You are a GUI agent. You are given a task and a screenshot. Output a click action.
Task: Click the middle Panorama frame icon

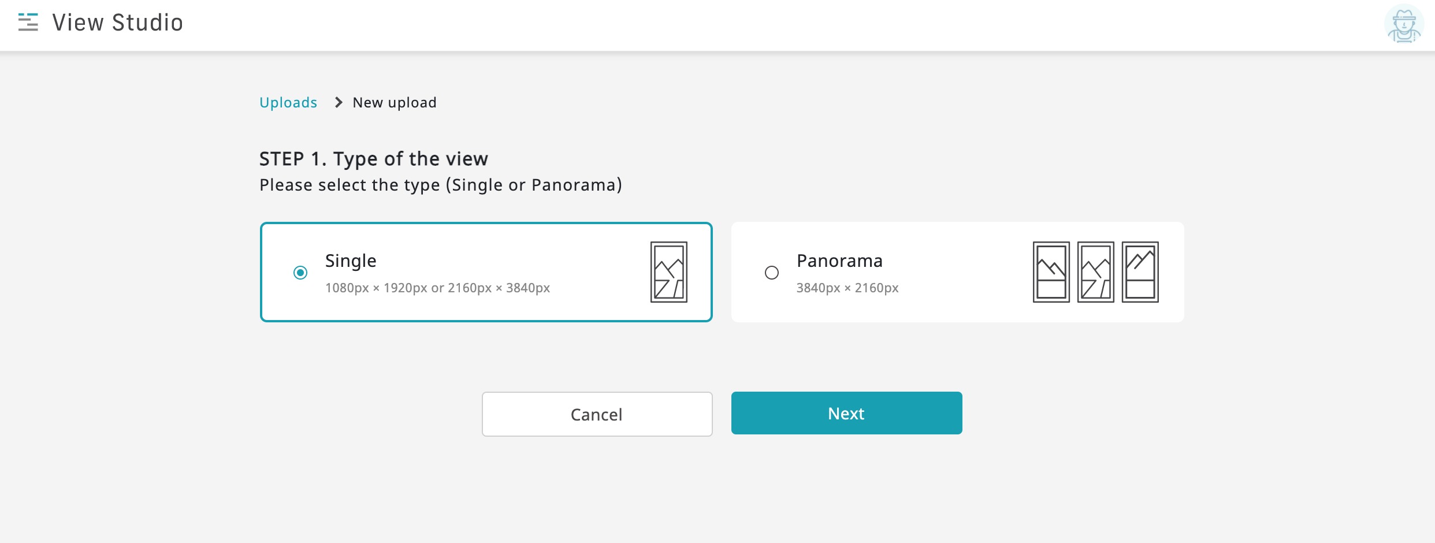tap(1095, 272)
